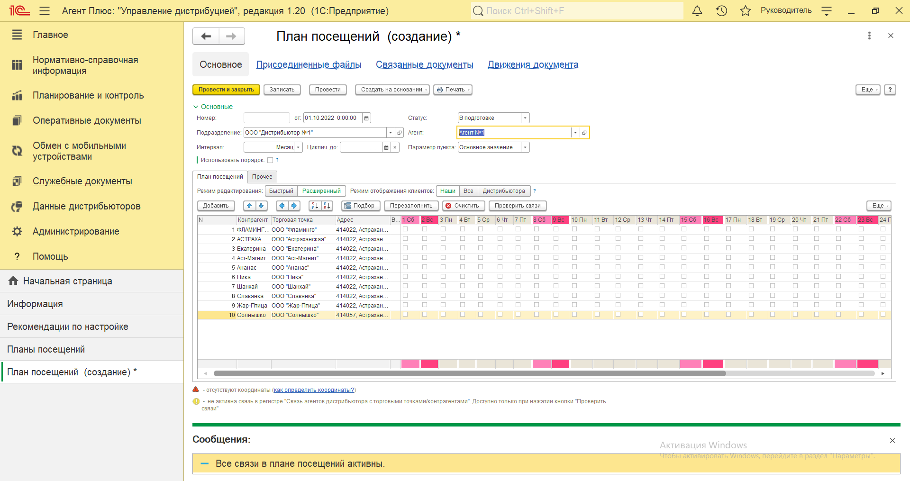Viewport: 910px width, 481px height.
Task: Expand the Создать на основании menu
Action: [x=392, y=90]
